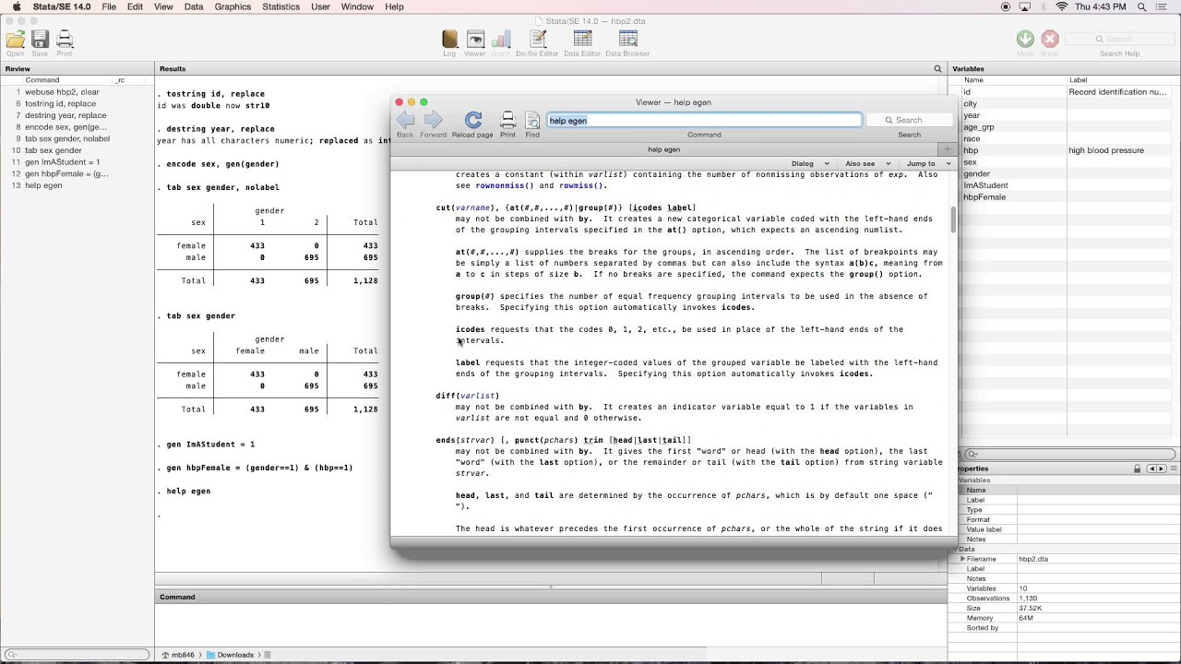Click the previous-variable arrow in Properties

1151,468
